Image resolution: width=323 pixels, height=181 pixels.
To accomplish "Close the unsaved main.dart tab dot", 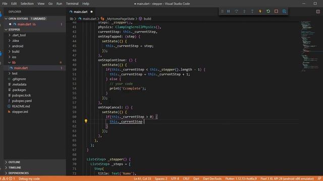I will pos(91,12).
